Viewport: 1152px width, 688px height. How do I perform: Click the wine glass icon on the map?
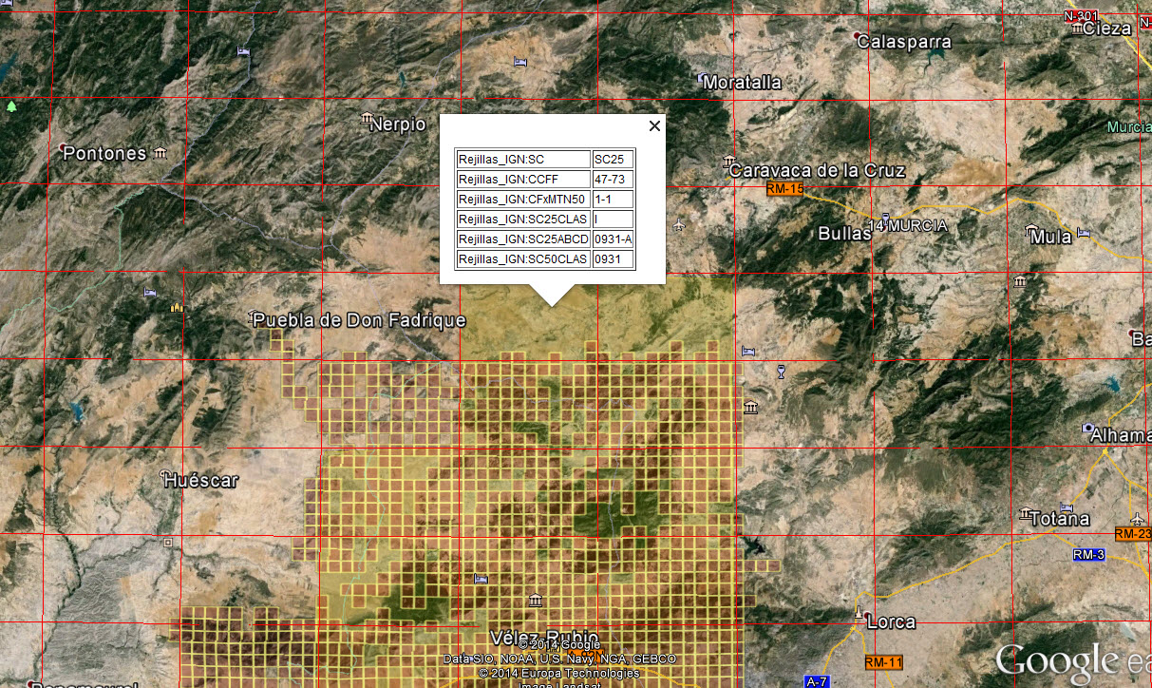[x=781, y=371]
